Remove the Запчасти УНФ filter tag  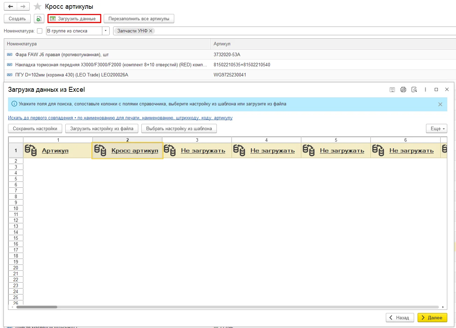tap(151, 31)
